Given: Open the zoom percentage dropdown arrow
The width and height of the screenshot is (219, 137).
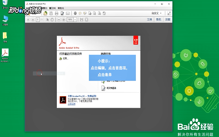Looking at the screenshot, I should point(75,20).
